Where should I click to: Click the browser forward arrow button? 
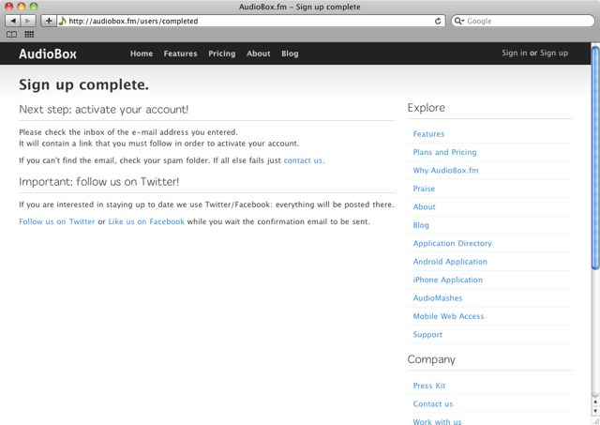pos(28,21)
